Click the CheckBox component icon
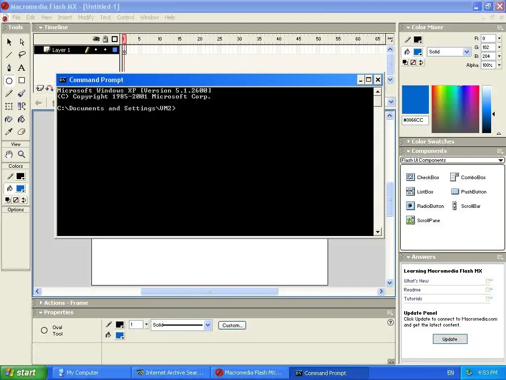 (410, 177)
